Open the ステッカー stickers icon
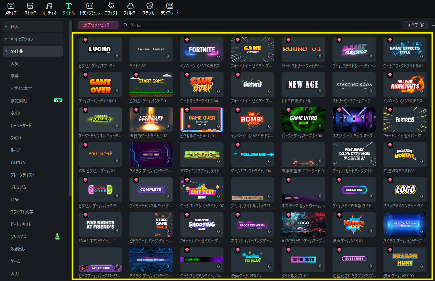 (x=150, y=6)
